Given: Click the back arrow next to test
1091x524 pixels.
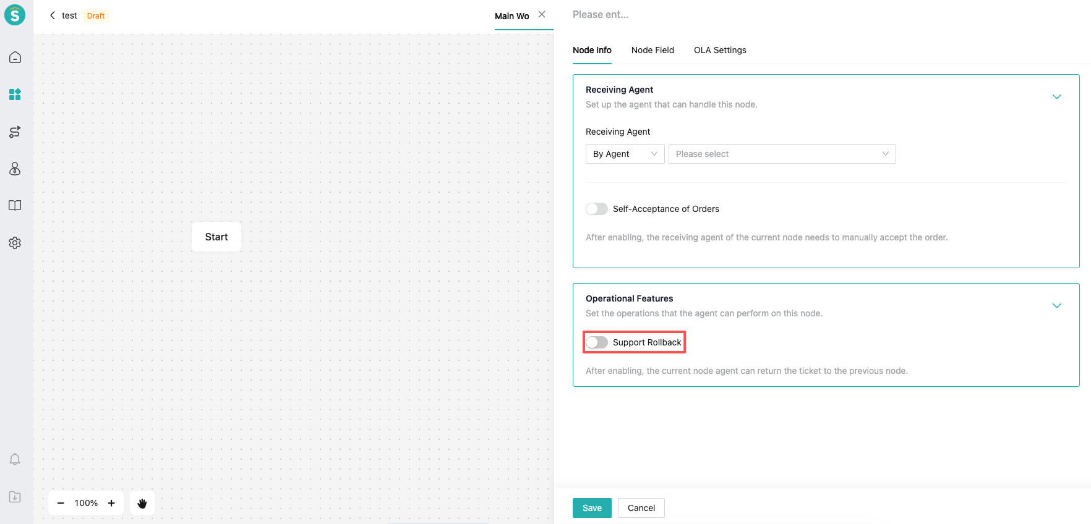Looking at the screenshot, I should click(x=53, y=15).
